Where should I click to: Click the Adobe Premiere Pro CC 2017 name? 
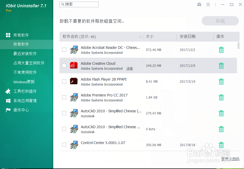[x=104, y=95]
